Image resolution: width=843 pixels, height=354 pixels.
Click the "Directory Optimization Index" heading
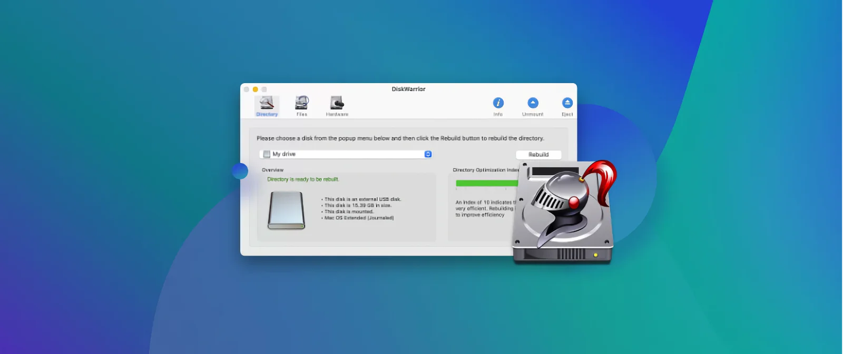coord(486,170)
